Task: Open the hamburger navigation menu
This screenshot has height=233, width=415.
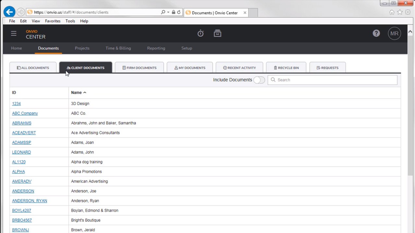Action: tap(14, 33)
